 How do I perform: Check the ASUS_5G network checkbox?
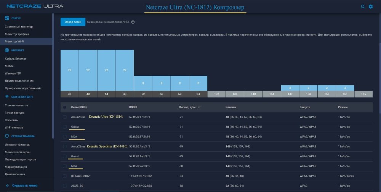[x=65, y=186]
